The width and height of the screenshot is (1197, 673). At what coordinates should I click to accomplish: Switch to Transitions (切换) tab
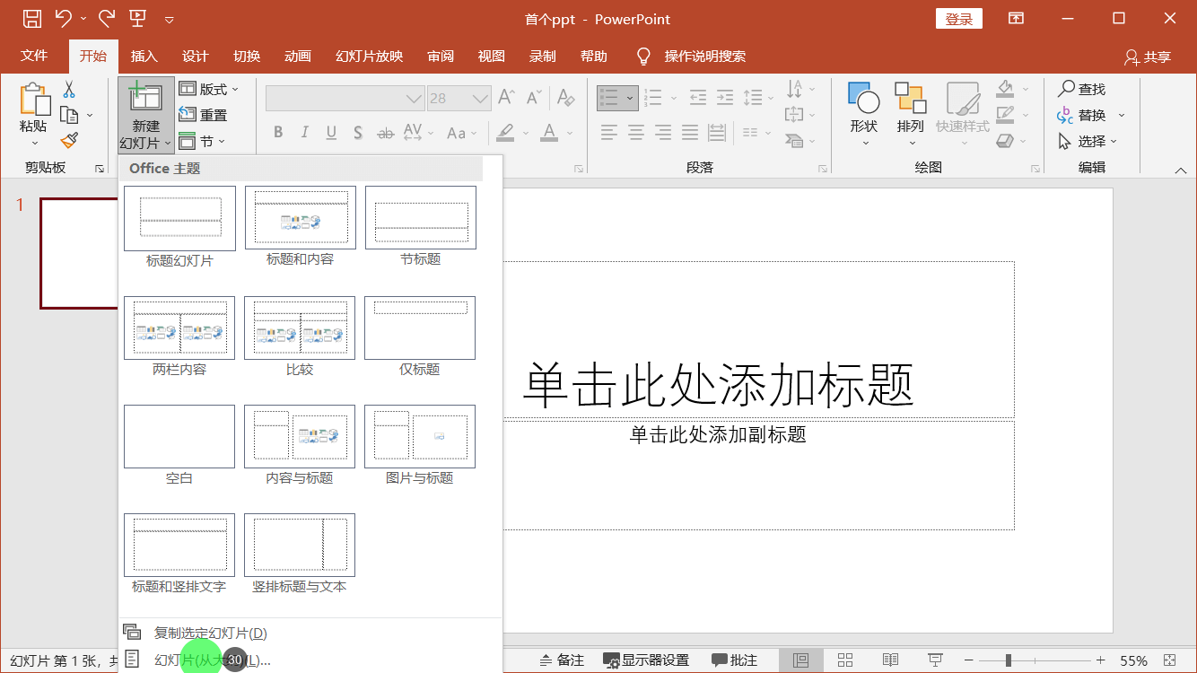pos(247,56)
